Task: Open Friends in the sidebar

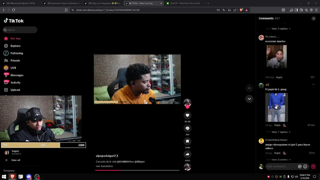Action: tap(15, 60)
